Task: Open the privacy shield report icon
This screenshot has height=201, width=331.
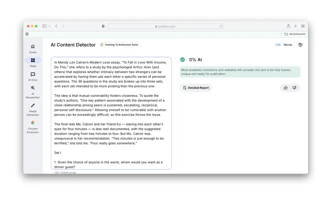Action: [x=103, y=26]
